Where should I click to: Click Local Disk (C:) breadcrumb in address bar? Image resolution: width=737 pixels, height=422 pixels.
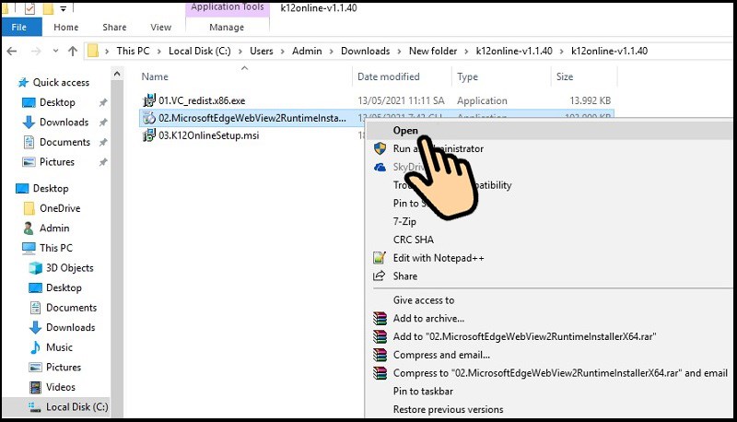(x=199, y=51)
